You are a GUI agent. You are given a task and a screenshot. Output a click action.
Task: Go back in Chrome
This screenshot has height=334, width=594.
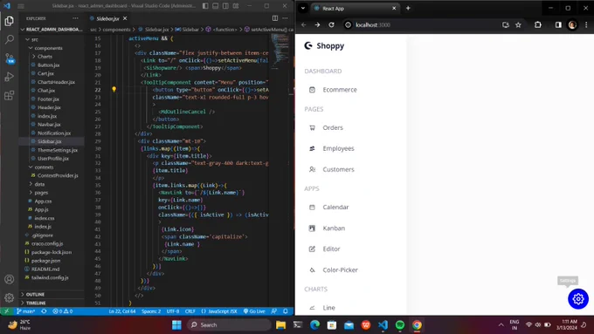tap(304, 24)
